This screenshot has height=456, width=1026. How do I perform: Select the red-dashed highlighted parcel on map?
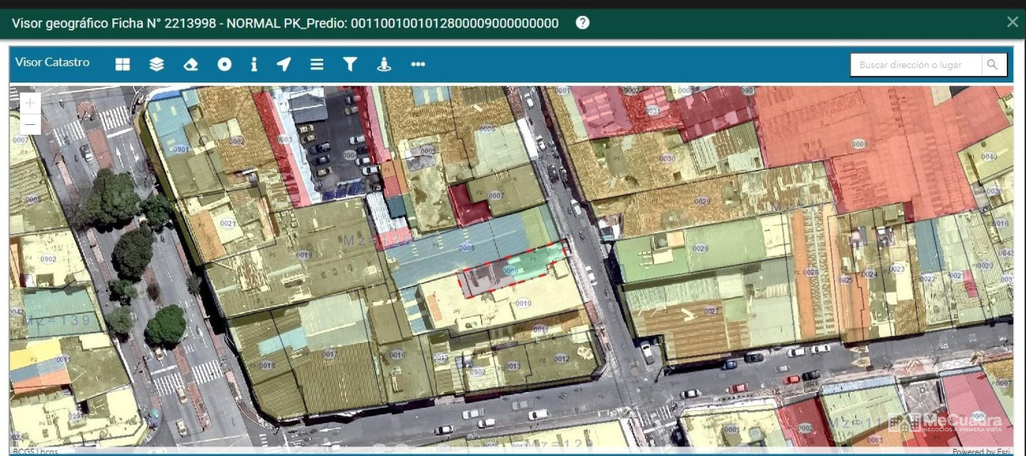click(513, 268)
